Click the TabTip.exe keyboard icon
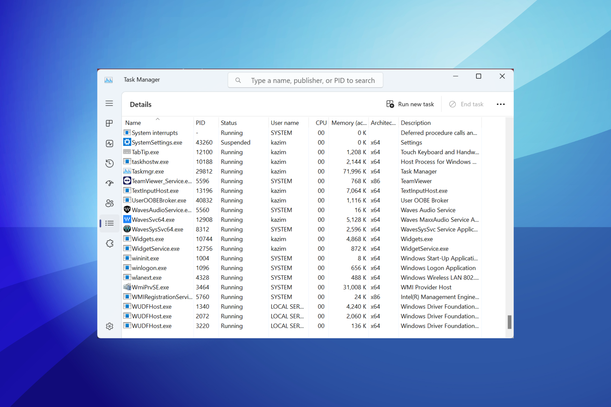 (127, 152)
